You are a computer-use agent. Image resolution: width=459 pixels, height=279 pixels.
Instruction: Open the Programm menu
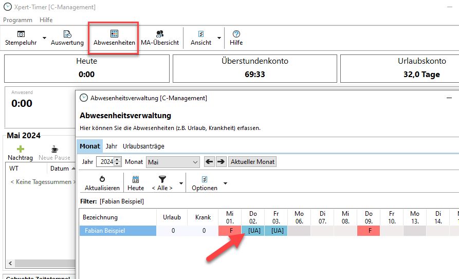tap(17, 20)
